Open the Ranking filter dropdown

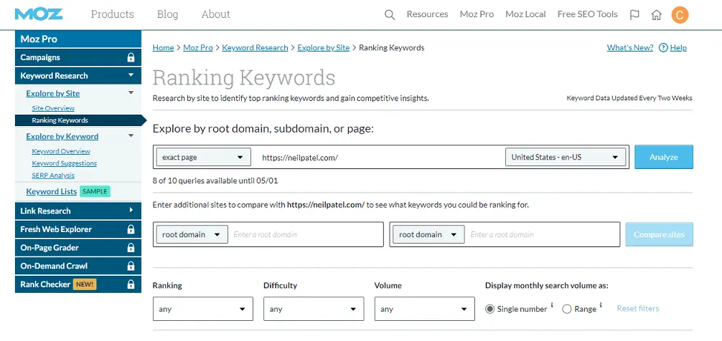202,309
